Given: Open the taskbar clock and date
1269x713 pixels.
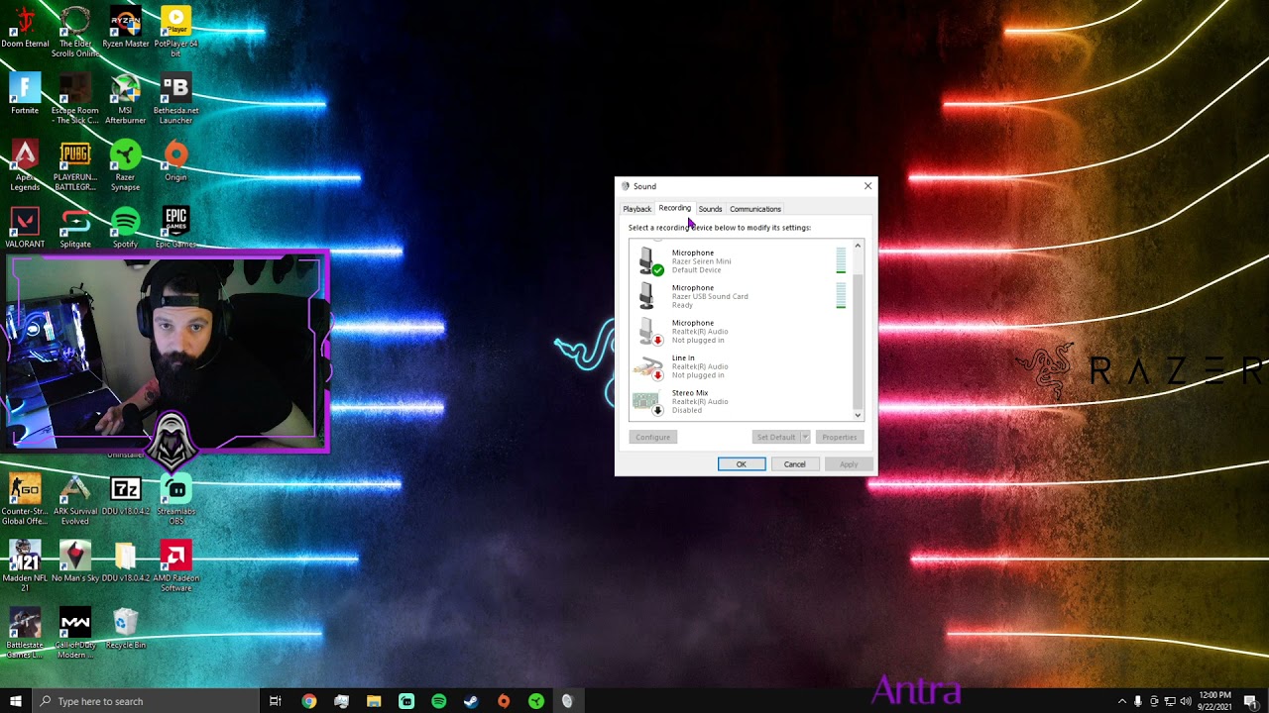Looking at the screenshot, I should pos(1215,701).
